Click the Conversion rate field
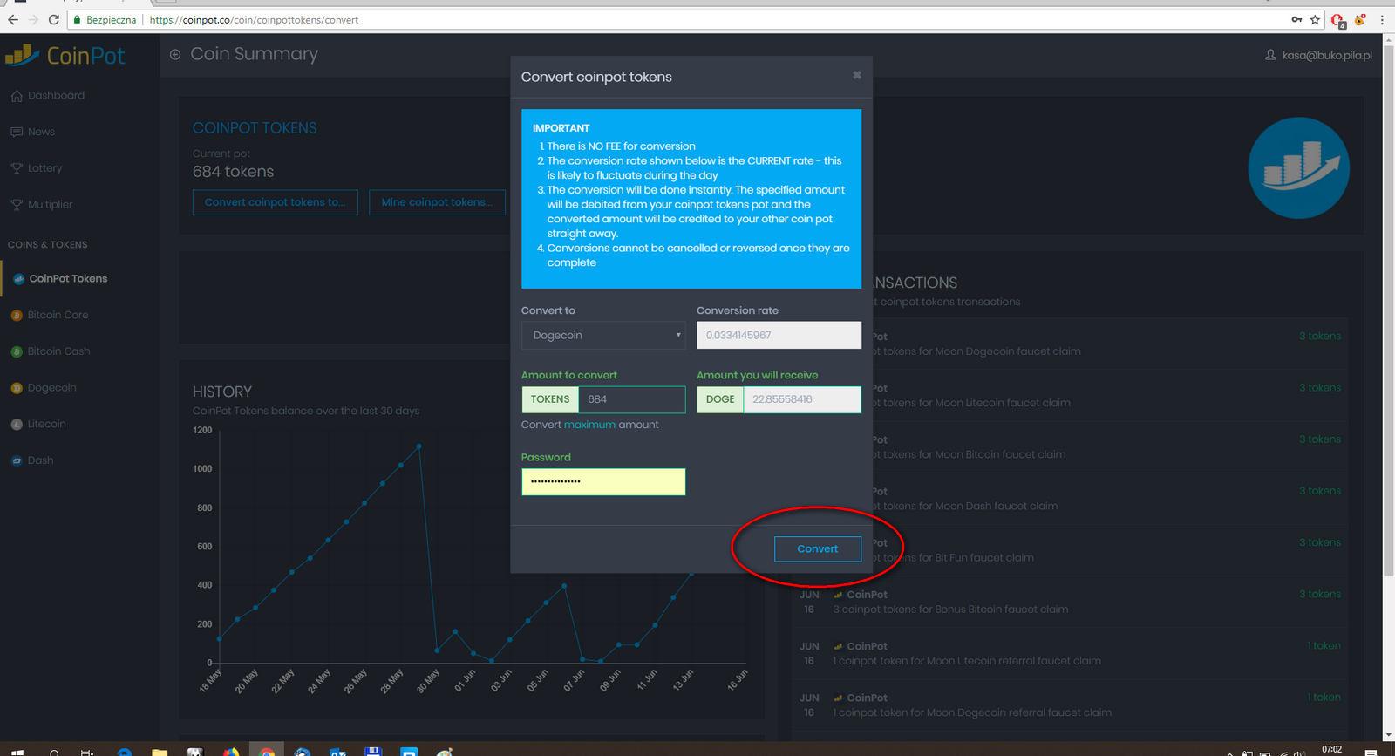Image resolution: width=1395 pixels, height=756 pixels. point(779,336)
